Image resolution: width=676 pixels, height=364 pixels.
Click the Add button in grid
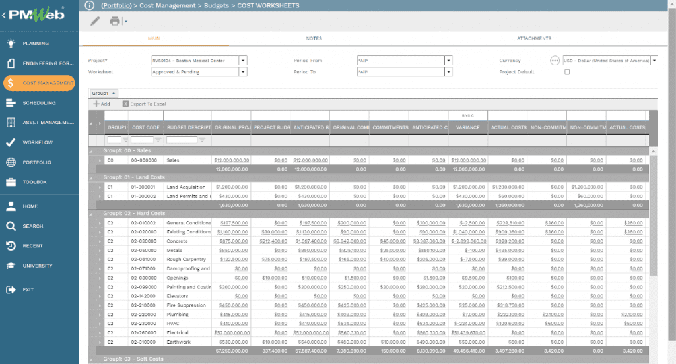(x=102, y=104)
